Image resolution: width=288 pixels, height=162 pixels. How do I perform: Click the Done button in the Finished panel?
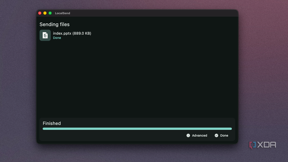point(221,136)
